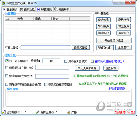Click the 反选帐号 button
137x116 pixels.
click(124, 20)
